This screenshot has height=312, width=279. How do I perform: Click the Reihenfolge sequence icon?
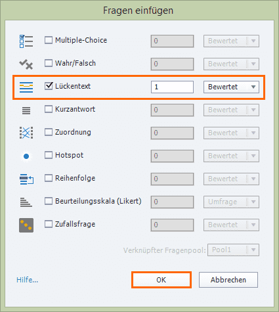point(26,179)
